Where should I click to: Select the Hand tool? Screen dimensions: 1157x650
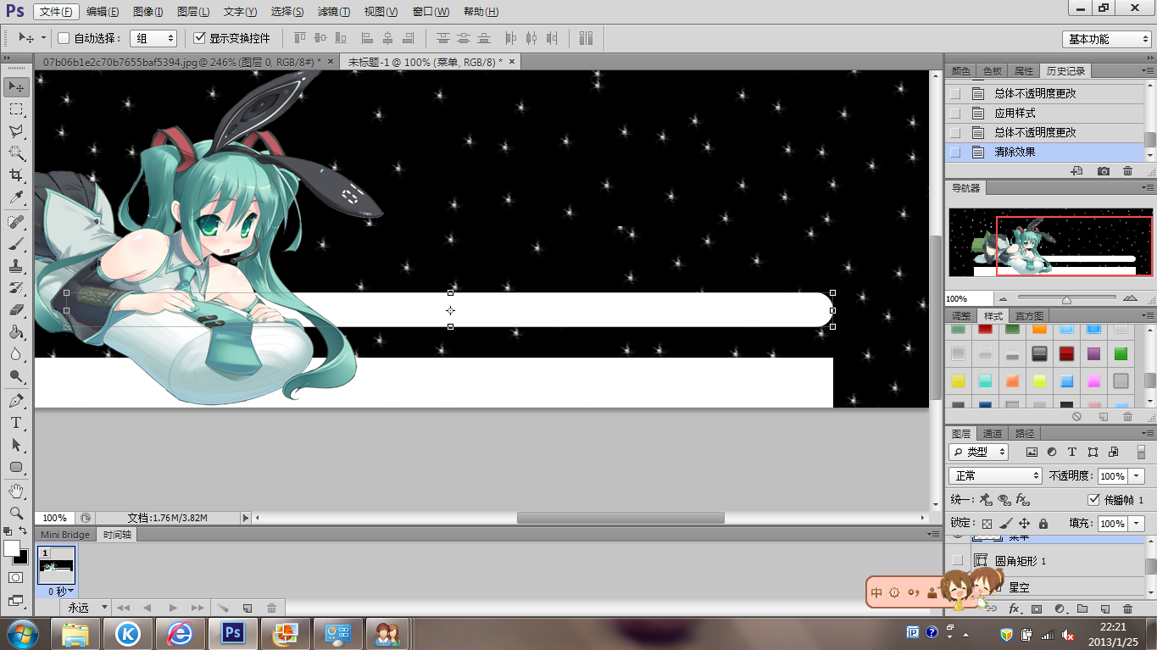click(16, 492)
